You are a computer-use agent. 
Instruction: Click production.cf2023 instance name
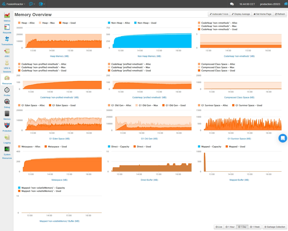(270, 4)
